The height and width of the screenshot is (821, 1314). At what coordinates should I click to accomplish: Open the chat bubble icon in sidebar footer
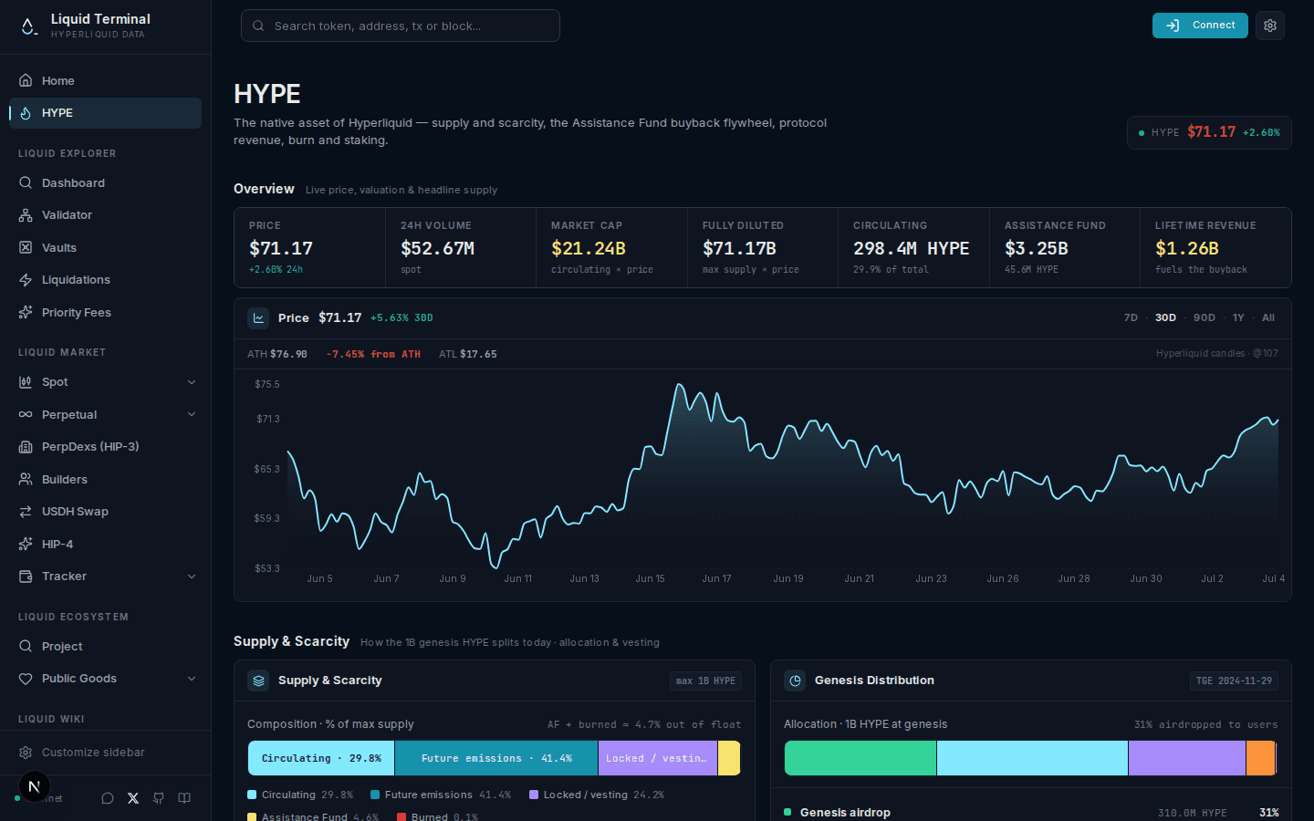coord(108,798)
